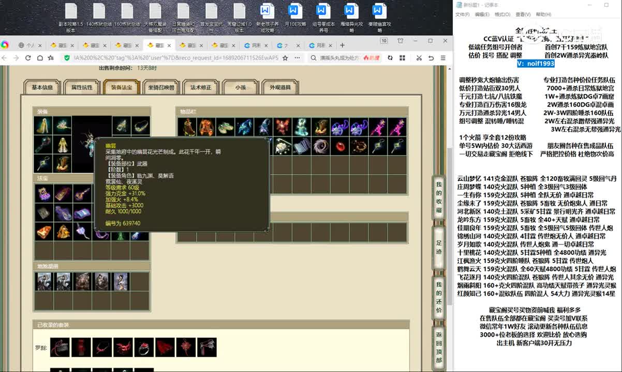Click 云山梦忆 141克金混队 line in Notepad
This screenshot has width=622, height=372.
(537, 178)
